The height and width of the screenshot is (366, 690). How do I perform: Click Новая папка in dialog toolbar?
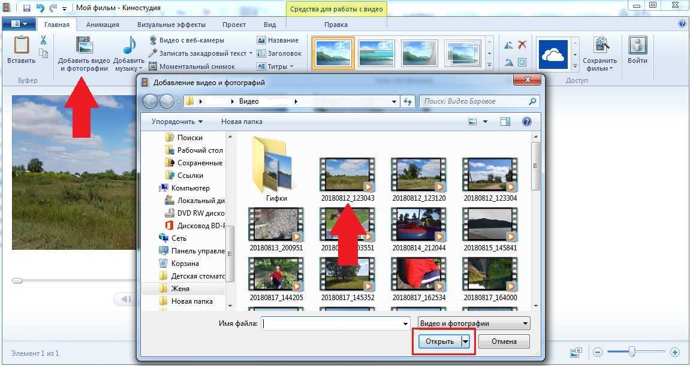click(242, 122)
